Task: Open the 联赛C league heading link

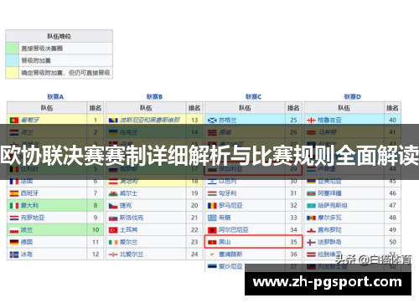Action: point(253,97)
